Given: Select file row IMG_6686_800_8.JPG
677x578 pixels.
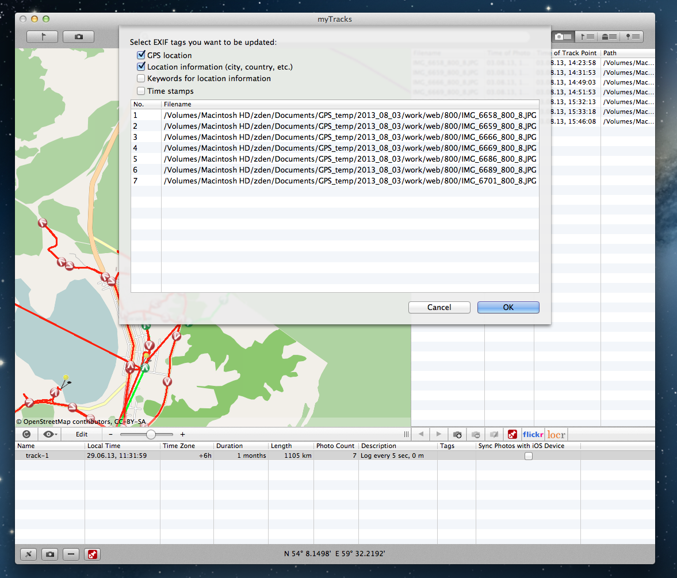Looking at the screenshot, I should (x=335, y=159).
